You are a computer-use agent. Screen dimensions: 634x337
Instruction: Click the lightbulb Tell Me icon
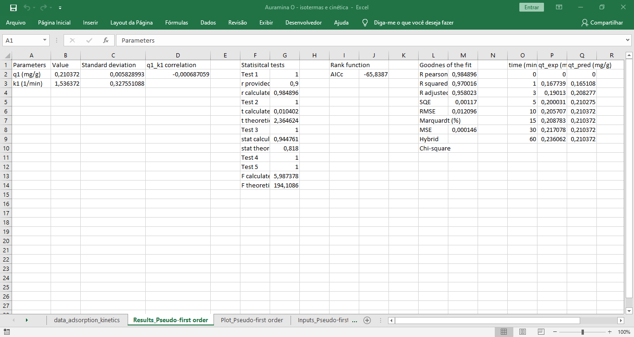point(365,23)
